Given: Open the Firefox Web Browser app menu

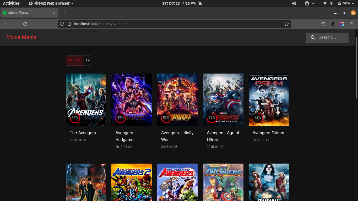Looking at the screenshot, I should point(51,3).
